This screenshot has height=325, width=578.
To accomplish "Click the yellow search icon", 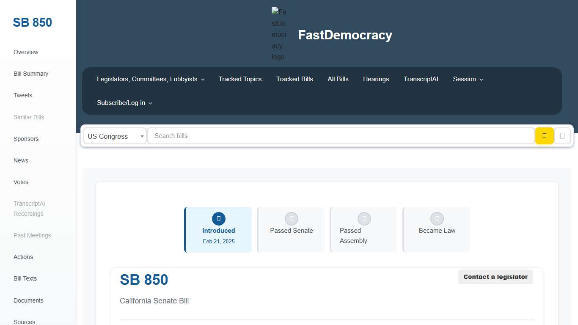I will click(x=544, y=136).
